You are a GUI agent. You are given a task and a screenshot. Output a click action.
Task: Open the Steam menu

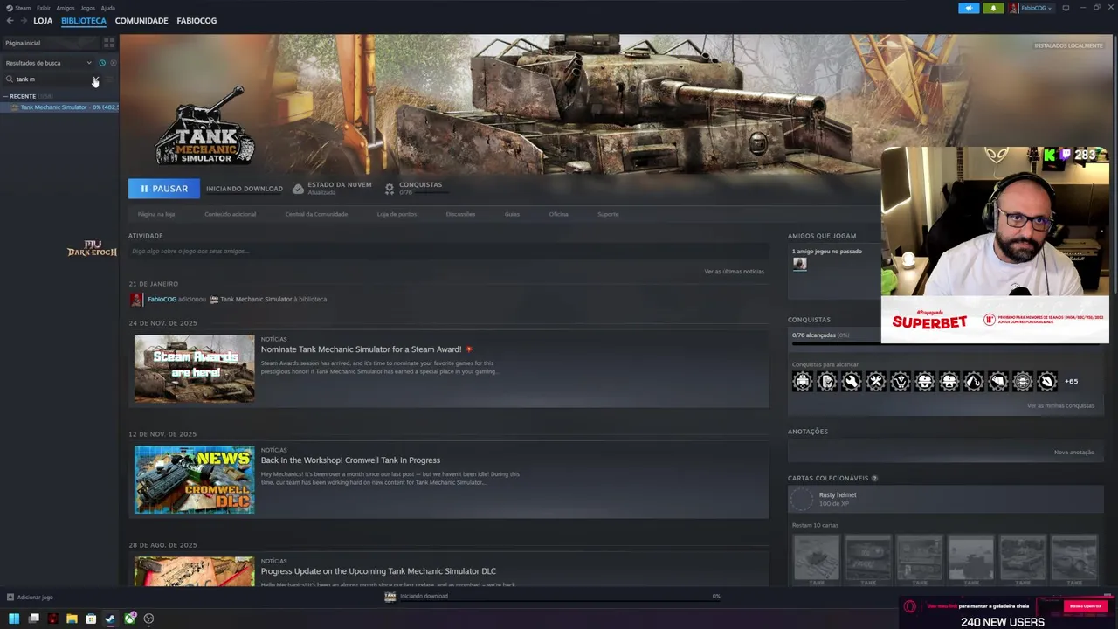18,8
